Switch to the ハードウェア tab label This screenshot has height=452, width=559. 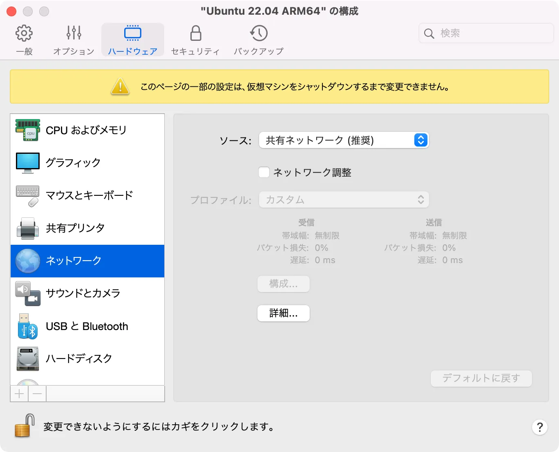coord(133,51)
